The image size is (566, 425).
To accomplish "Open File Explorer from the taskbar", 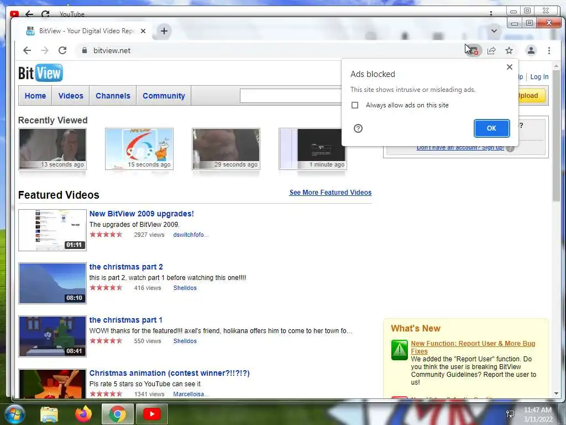I will point(49,414).
